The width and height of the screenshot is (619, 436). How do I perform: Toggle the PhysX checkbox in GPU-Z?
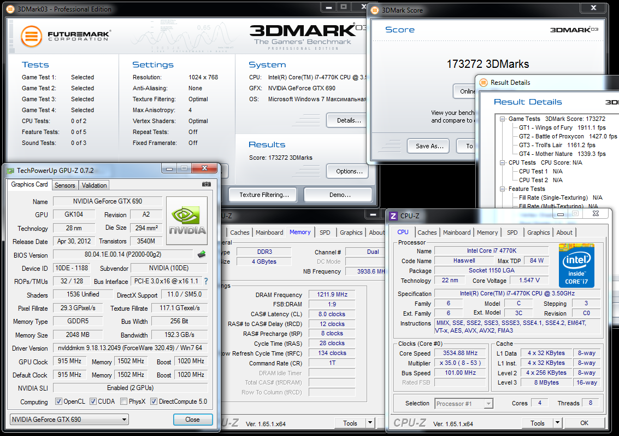coord(124,402)
